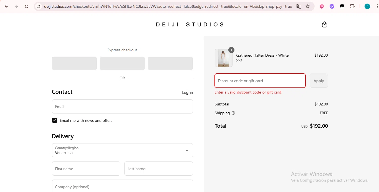
Task: Open the extensions puzzle icon
Action: [x=352, y=6]
